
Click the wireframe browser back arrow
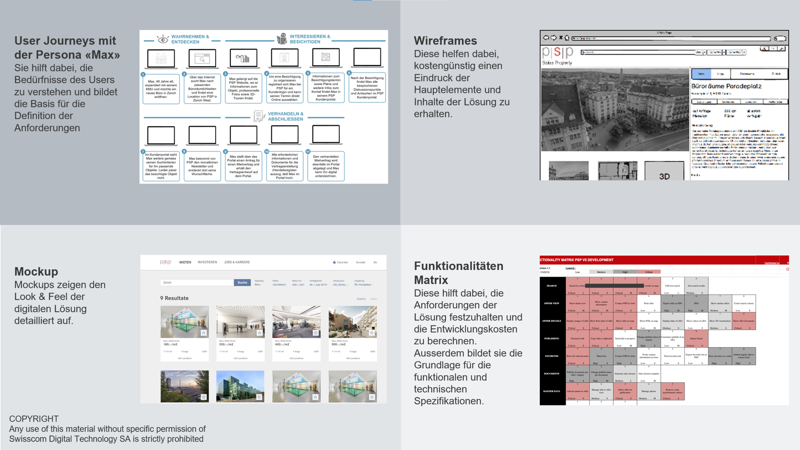click(546, 38)
